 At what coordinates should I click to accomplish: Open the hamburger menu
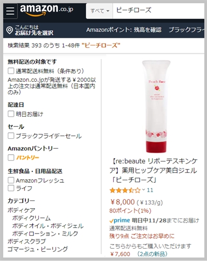pyautogui.click(x=10, y=11)
